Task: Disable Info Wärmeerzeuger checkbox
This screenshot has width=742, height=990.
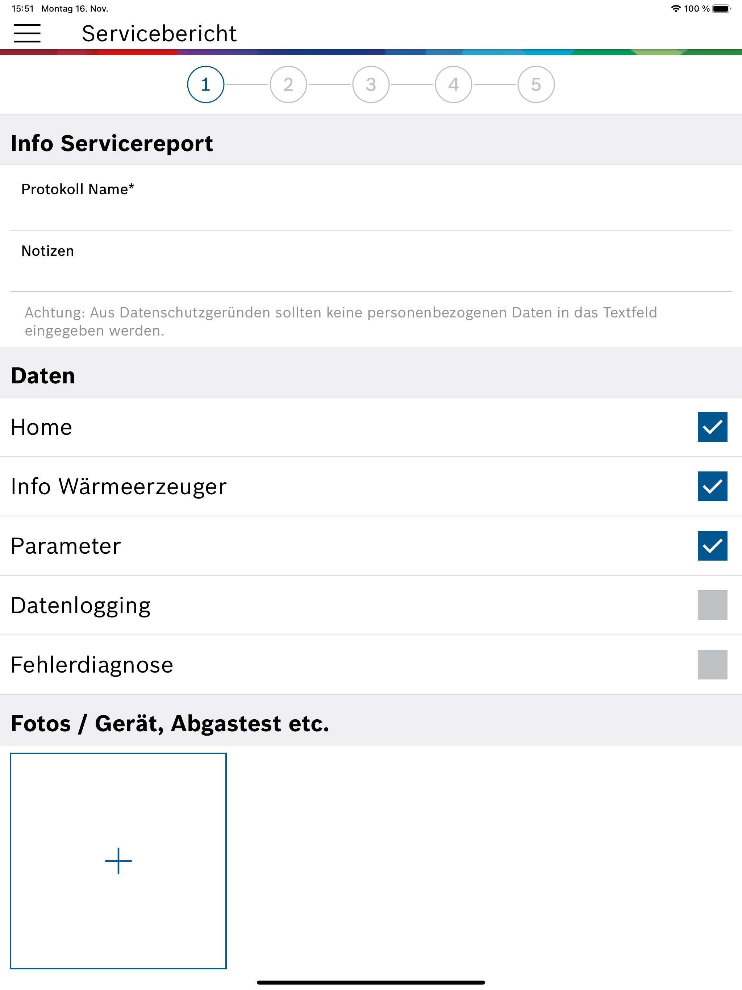Action: (712, 486)
